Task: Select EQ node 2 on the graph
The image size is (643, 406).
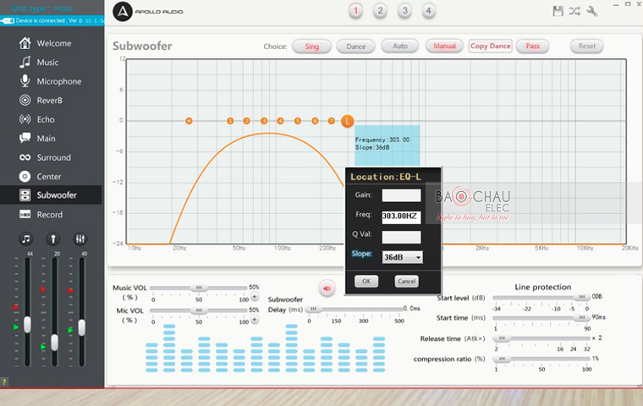Action: coord(246,121)
